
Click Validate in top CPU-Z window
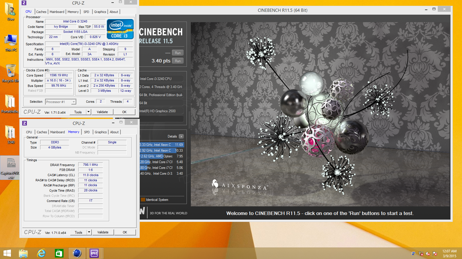(102, 112)
